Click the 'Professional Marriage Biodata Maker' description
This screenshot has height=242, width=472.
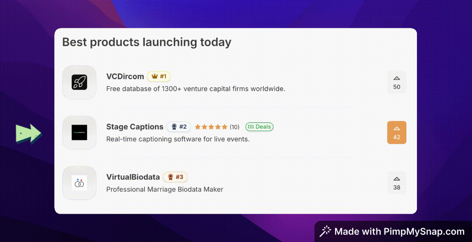[x=165, y=189]
